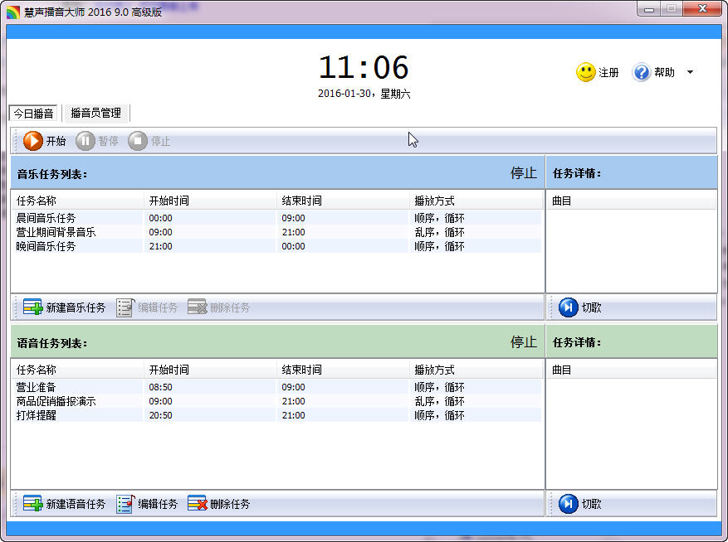728x542 pixels.
Task: Expand the dropdown arrow beside 帮助
Action: point(690,73)
